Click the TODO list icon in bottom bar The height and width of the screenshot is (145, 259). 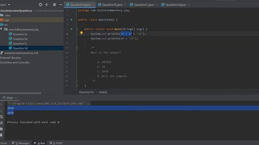pyautogui.click(x=51, y=143)
